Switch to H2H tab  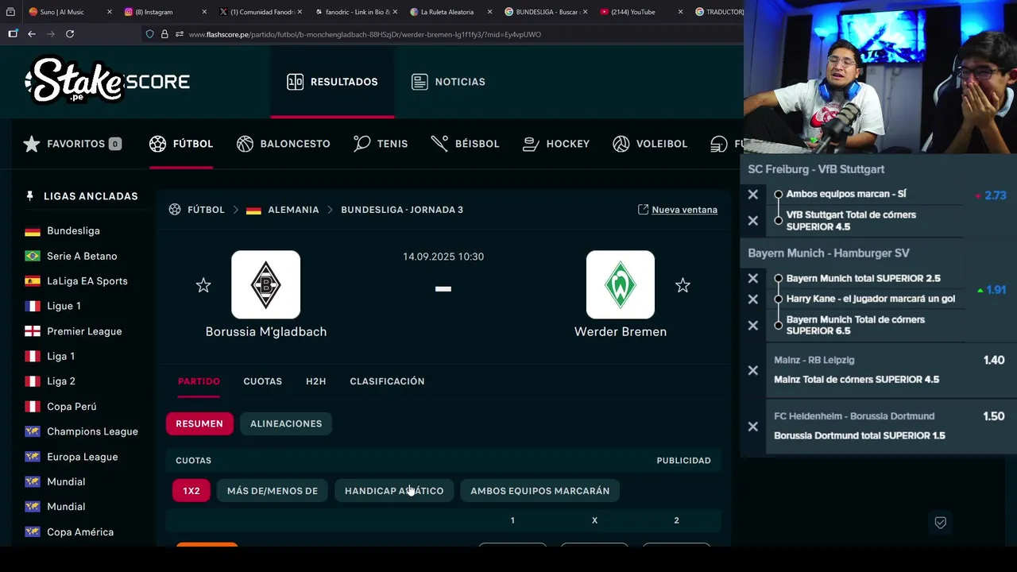316,381
